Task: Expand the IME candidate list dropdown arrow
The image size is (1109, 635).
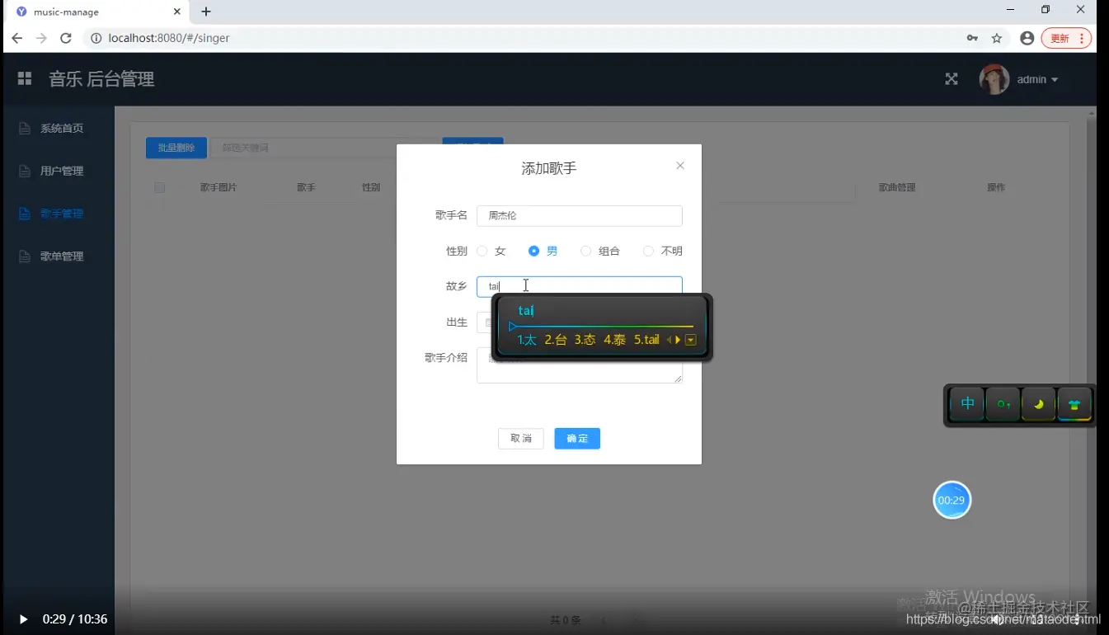Action: click(691, 339)
